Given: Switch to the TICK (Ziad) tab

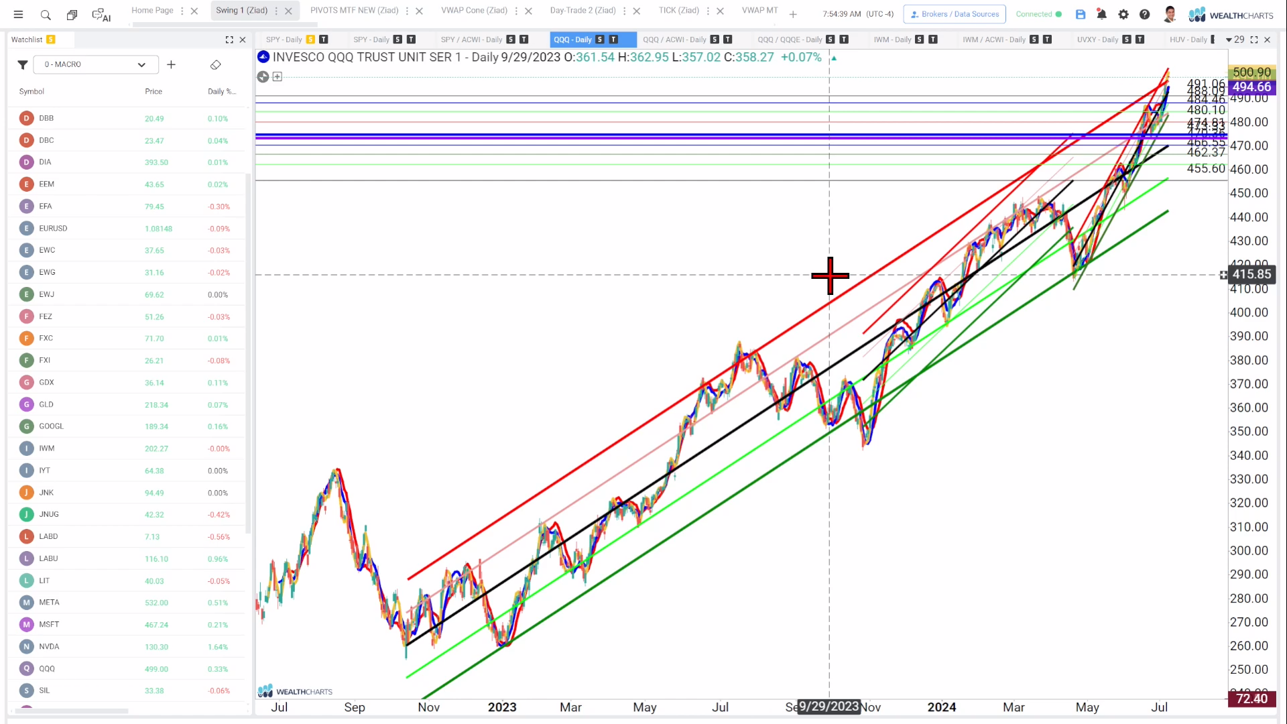Looking at the screenshot, I should [678, 10].
